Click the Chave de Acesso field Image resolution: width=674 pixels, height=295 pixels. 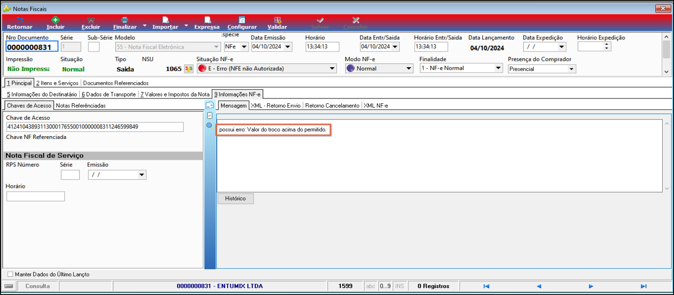[x=95, y=127]
